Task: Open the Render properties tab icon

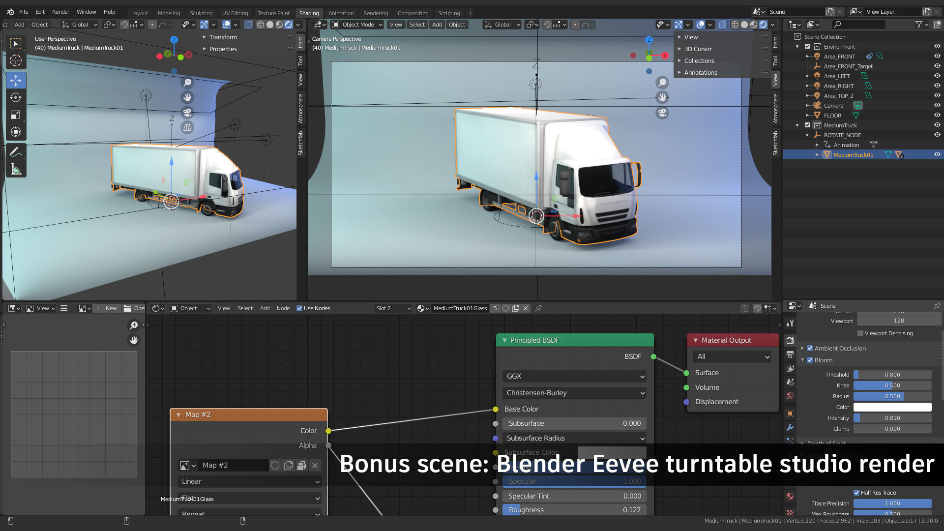Action: (790, 340)
